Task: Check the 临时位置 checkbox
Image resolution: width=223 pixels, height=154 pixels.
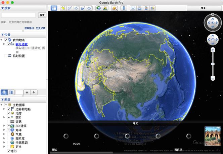Action: pyautogui.click(x=6, y=56)
